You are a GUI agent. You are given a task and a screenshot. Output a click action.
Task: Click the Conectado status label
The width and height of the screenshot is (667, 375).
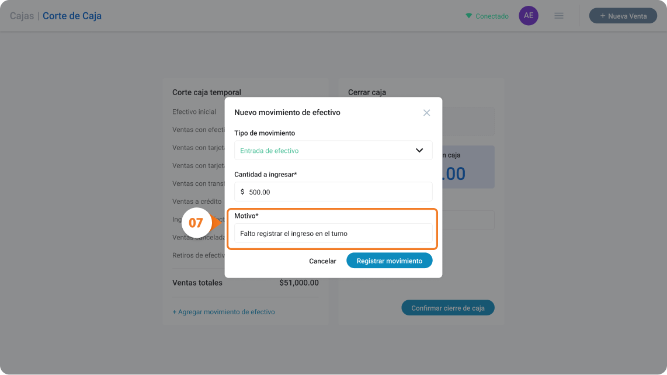pos(492,16)
